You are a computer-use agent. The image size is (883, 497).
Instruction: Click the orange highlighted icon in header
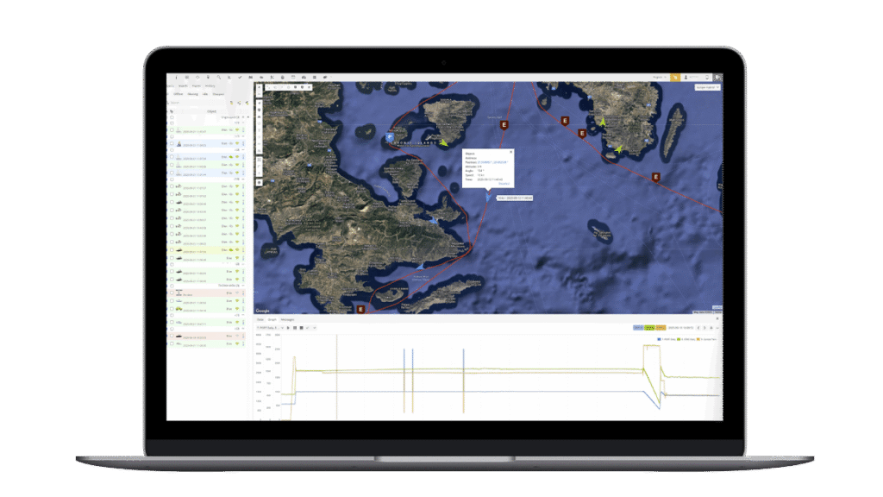point(675,77)
